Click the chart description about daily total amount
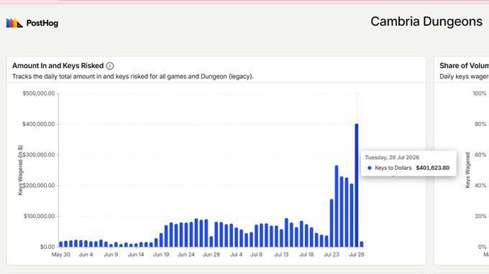The width and height of the screenshot is (489, 274). pyautogui.click(x=133, y=77)
